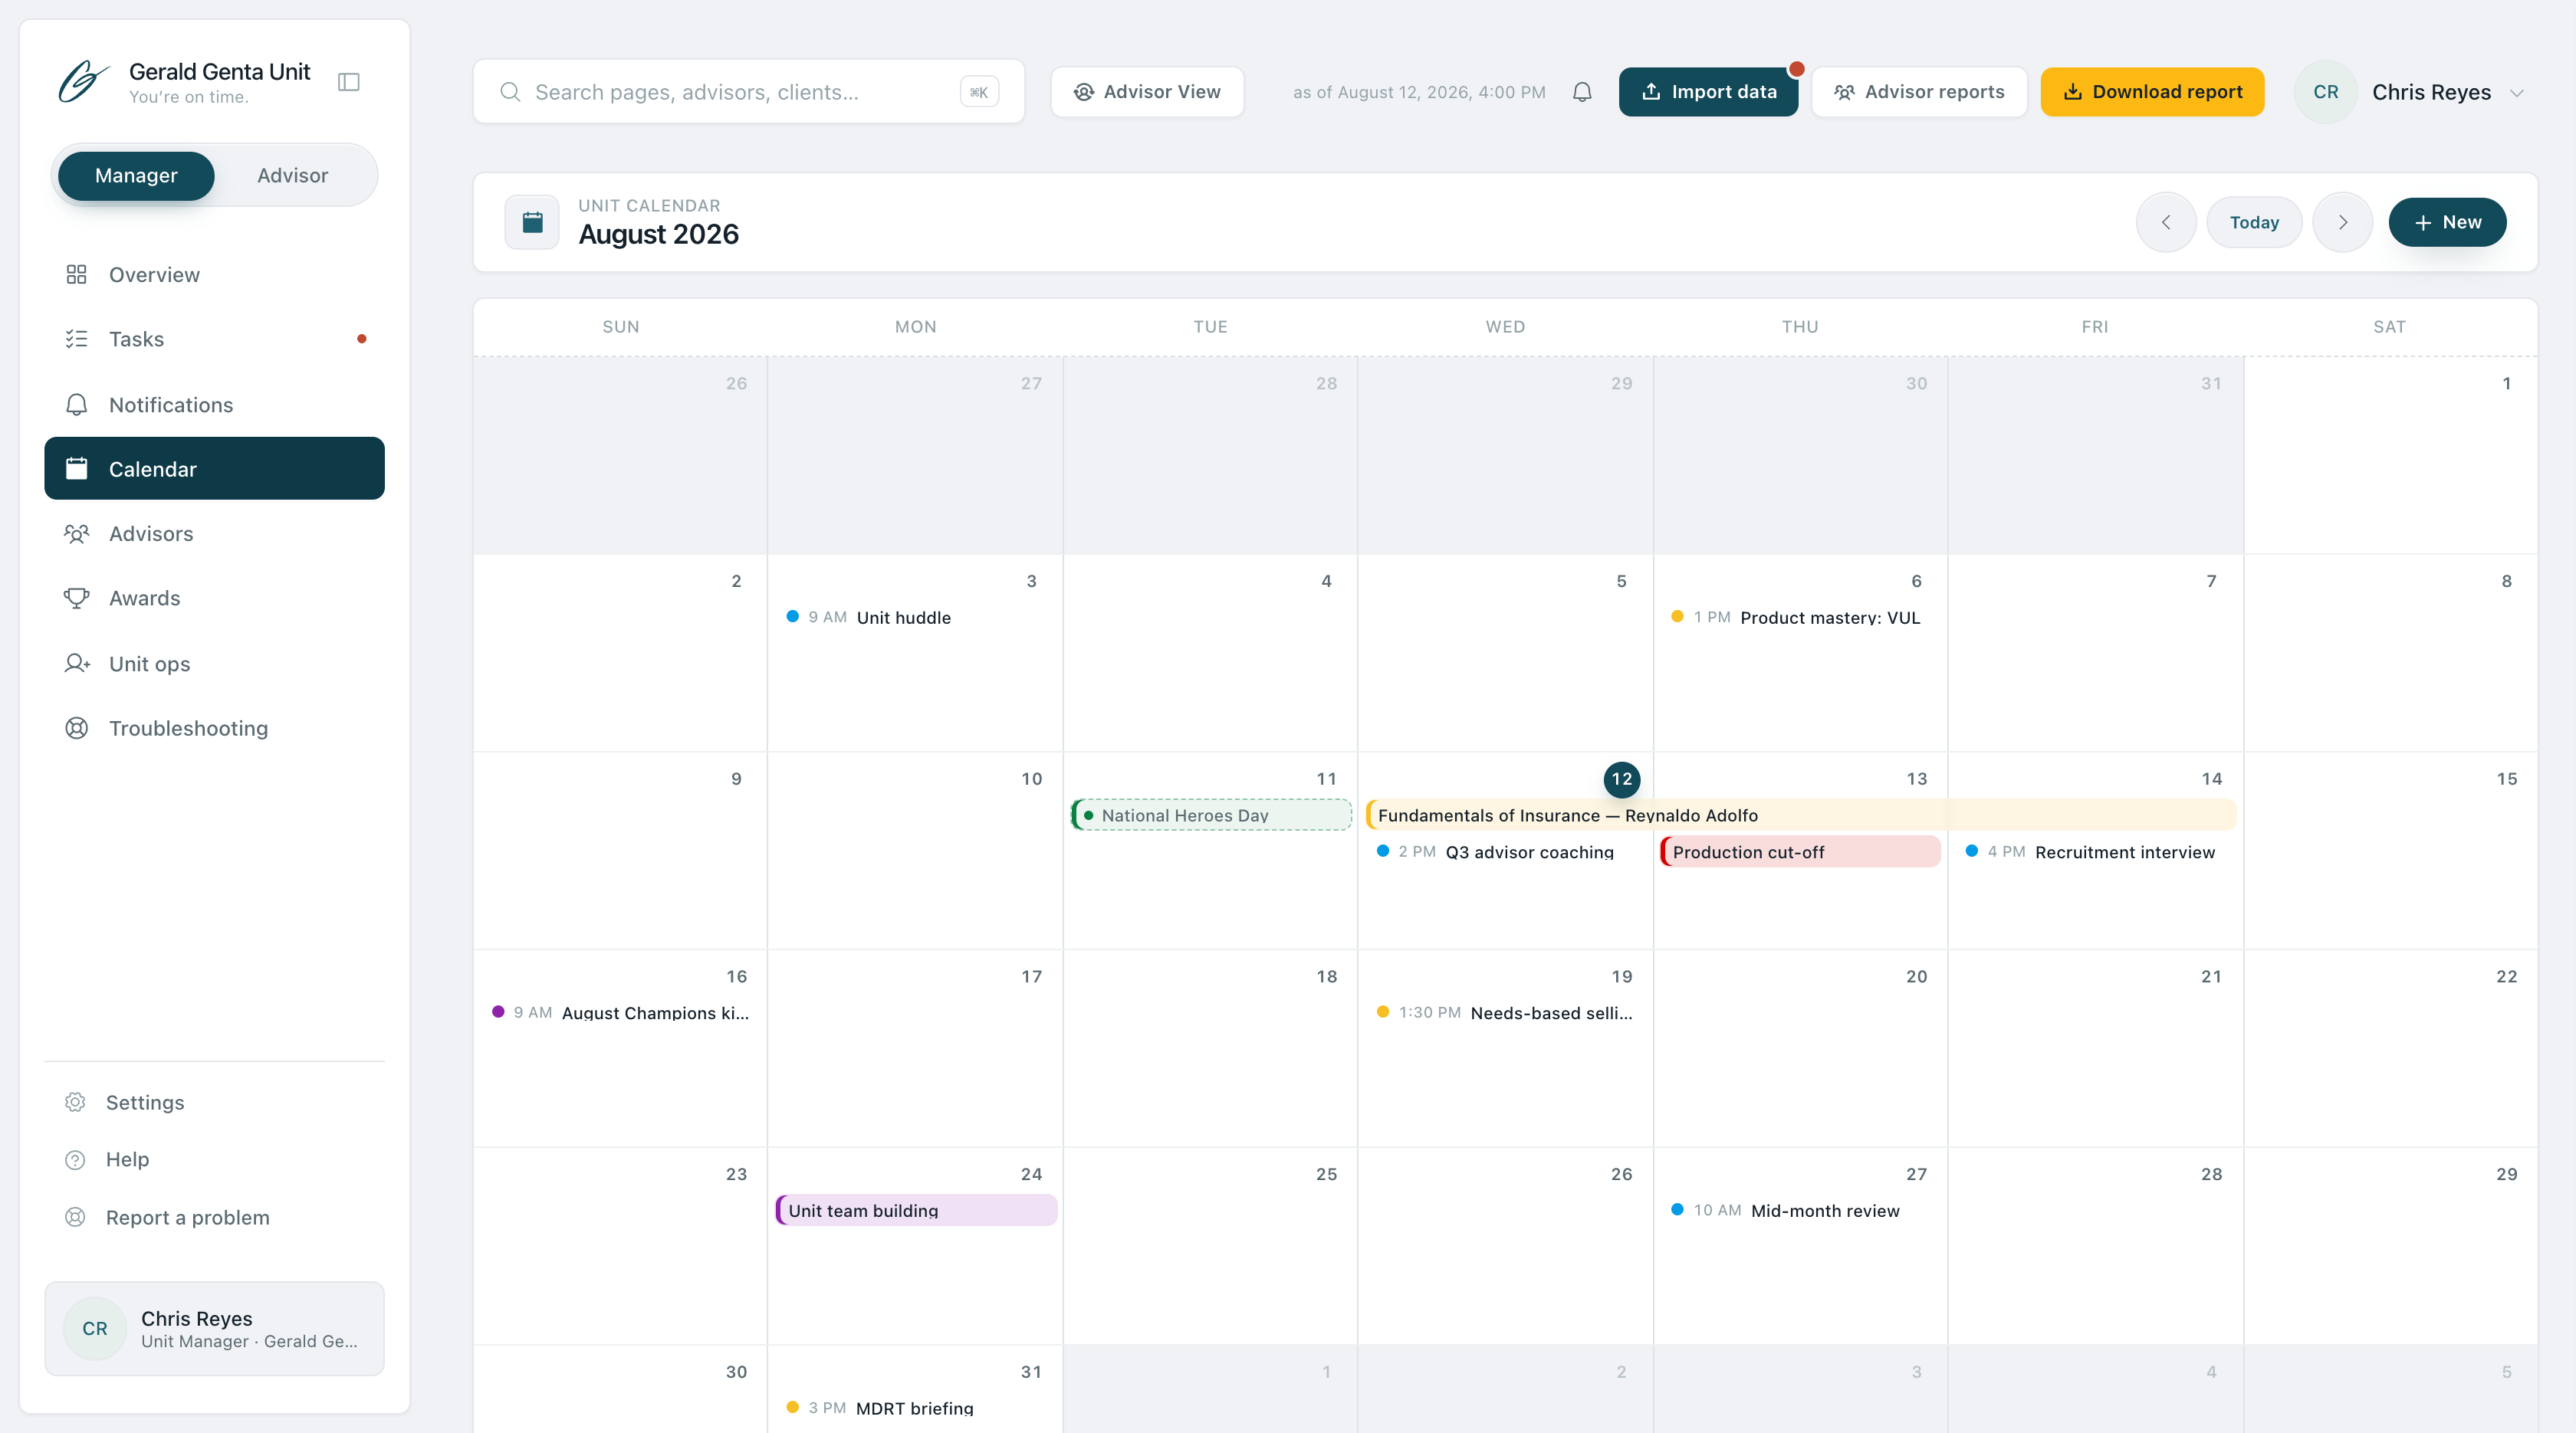Open Tasks in the sidebar
The image size is (2576, 1433).
point(214,339)
